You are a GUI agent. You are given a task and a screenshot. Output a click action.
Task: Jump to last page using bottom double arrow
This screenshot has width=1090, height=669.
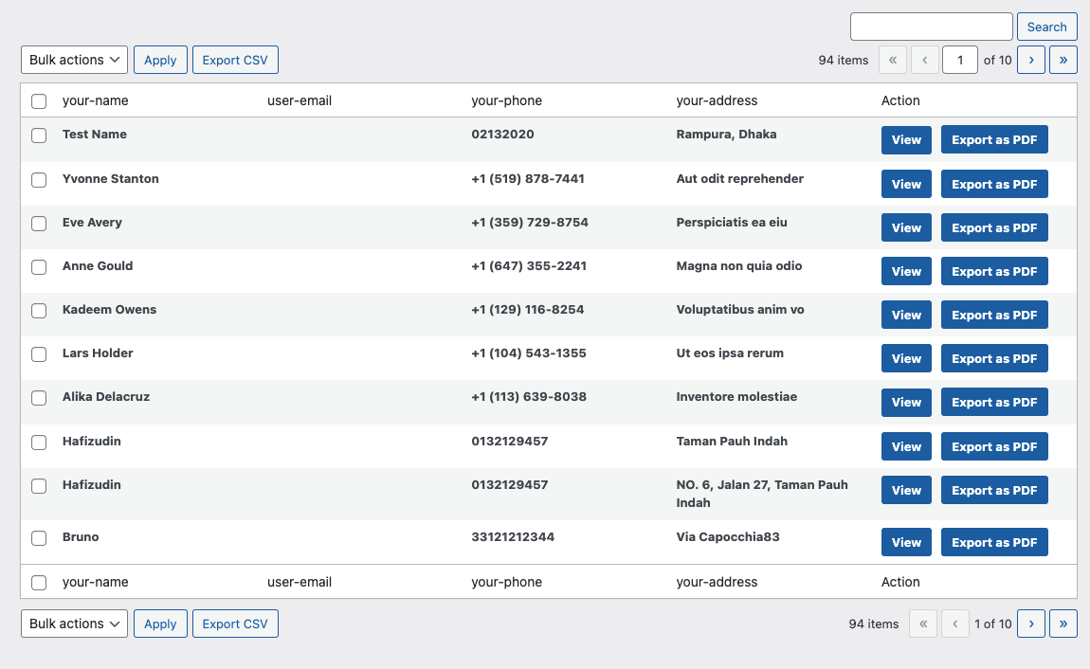click(1063, 624)
